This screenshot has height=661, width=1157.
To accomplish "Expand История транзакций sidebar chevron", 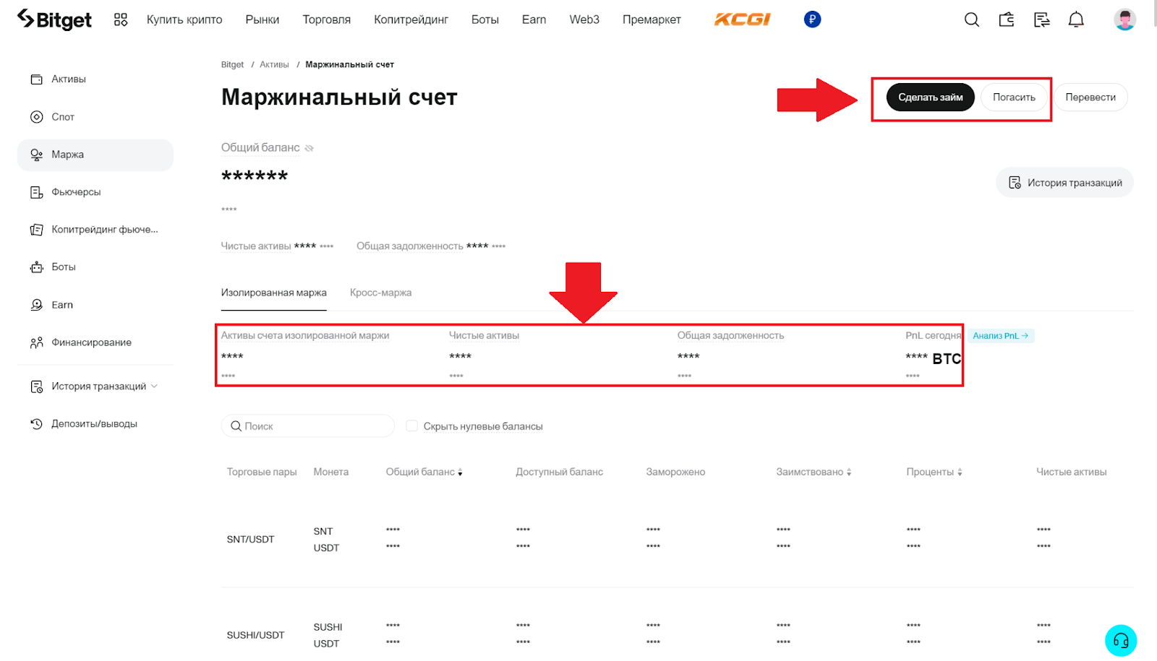I will 154,386.
